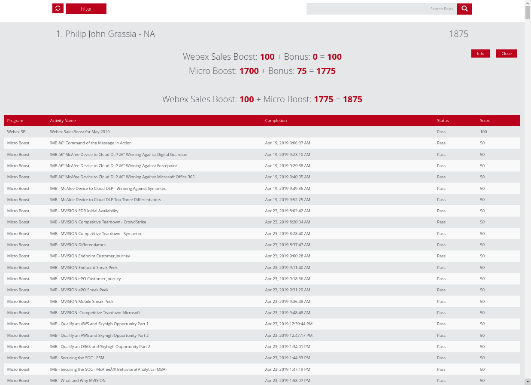Image resolution: width=531 pixels, height=385 pixels.
Task: Click the scrollbar up arrow
Action: (x=528, y=3)
